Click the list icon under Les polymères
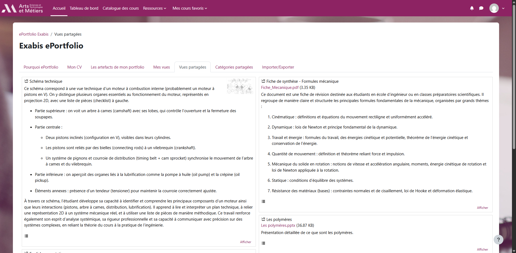This screenshot has width=516, height=253. pos(263,243)
